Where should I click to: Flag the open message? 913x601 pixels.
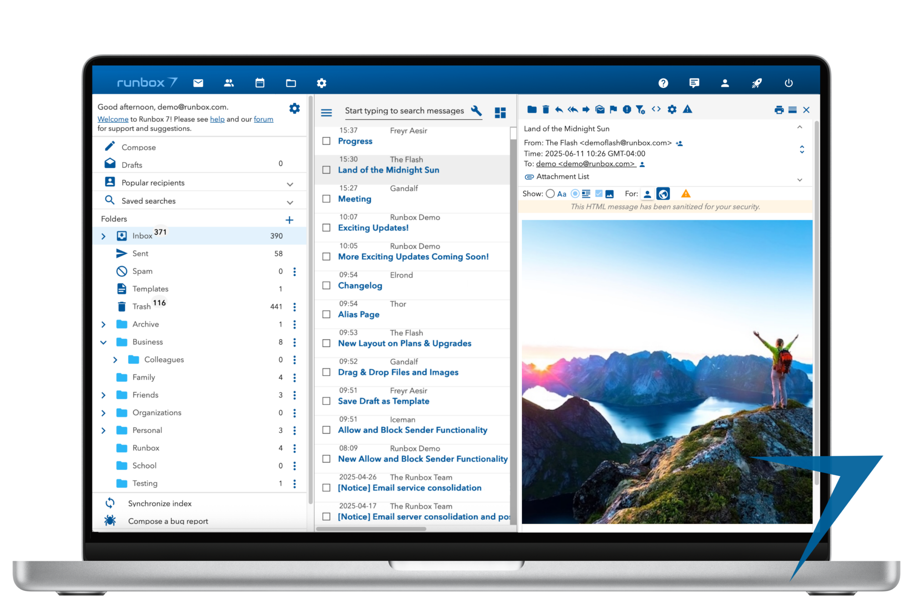point(614,110)
